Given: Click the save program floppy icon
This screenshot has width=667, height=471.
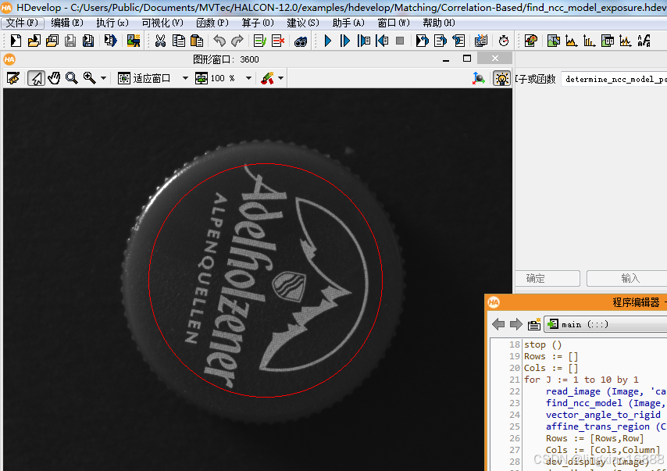Looking at the screenshot, I should click(70, 41).
